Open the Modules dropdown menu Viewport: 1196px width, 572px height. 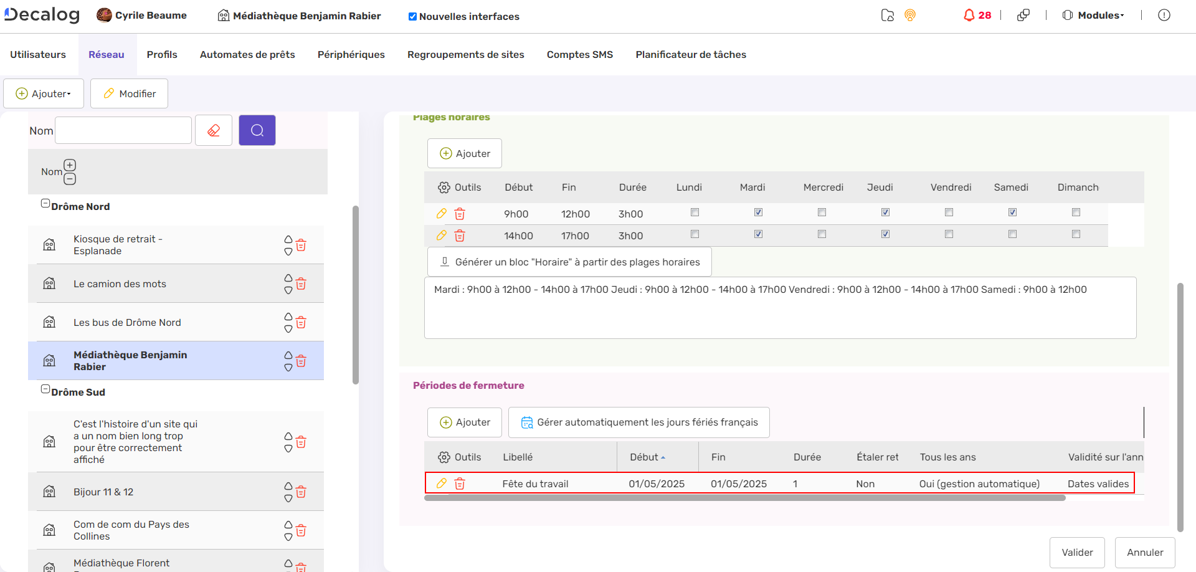click(1094, 16)
